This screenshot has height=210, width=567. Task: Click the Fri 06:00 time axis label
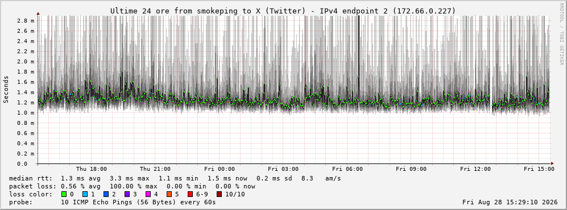[x=347, y=169]
